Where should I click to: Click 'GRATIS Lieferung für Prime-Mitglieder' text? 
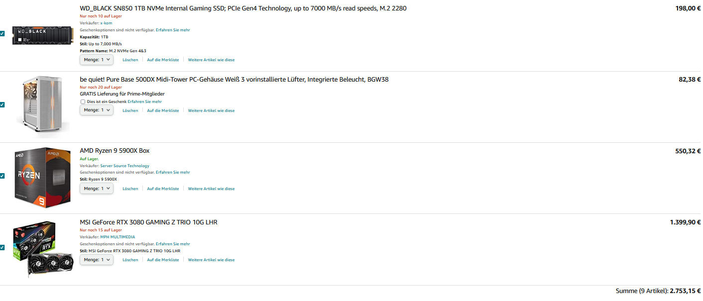(122, 94)
